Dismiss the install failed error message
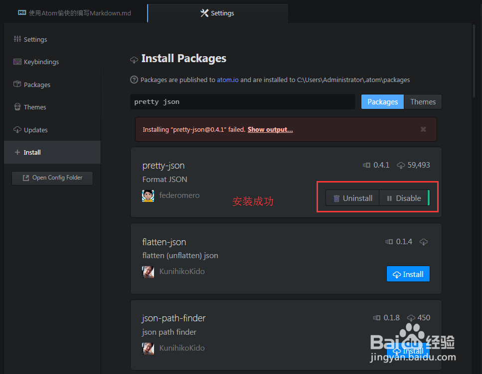 [423, 129]
